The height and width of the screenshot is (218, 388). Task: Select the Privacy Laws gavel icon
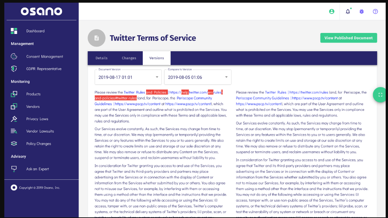pos(14,119)
